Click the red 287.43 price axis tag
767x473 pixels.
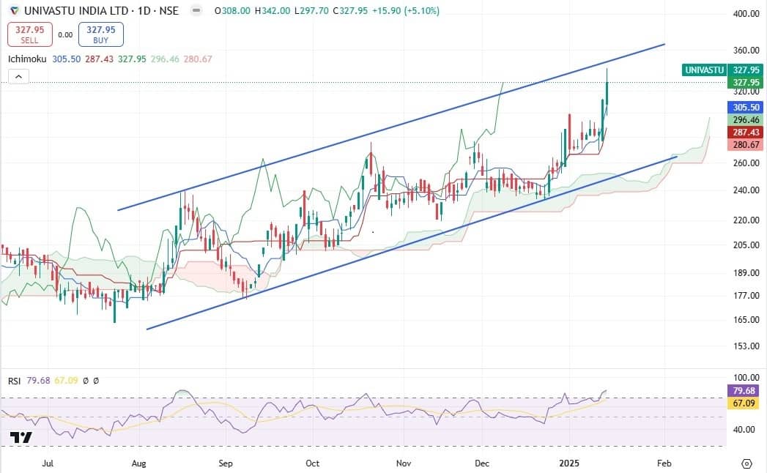(x=744, y=132)
